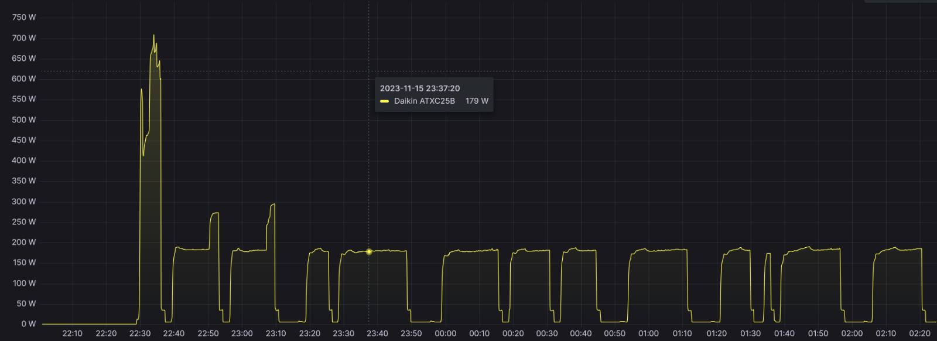Select the 01:20 time label
The image size is (937, 341).
(717, 333)
